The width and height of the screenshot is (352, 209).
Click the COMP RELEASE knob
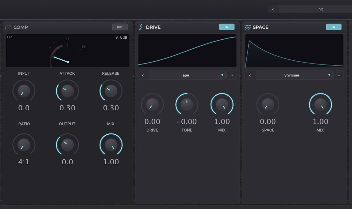pyautogui.click(x=111, y=91)
